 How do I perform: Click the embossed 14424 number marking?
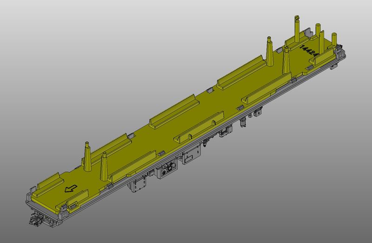pyautogui.click(x=308, y=52)
